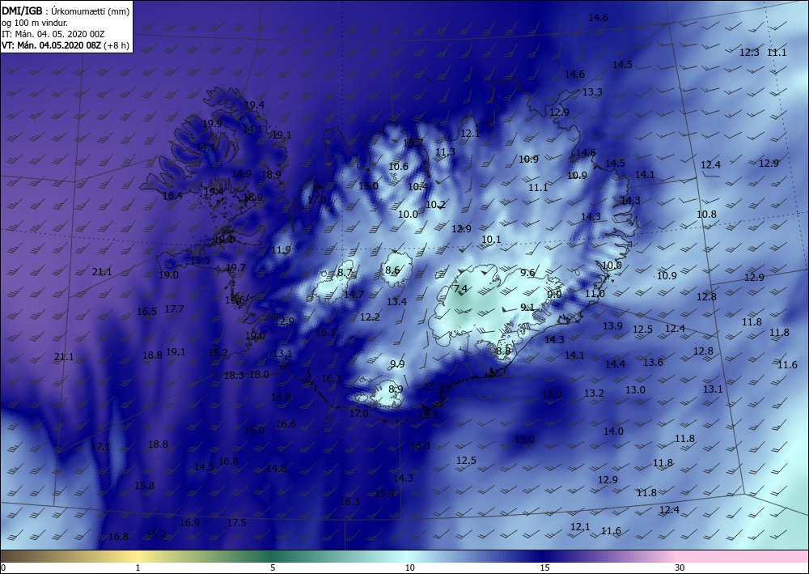Click the 14.8 value on the map
Image resolution: width=809 pixels, height=574 pixels.
pos(281,397)
